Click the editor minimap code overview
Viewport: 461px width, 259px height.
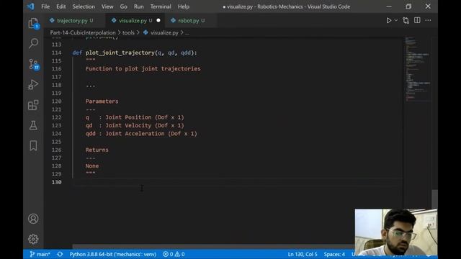tap(418, 69)
